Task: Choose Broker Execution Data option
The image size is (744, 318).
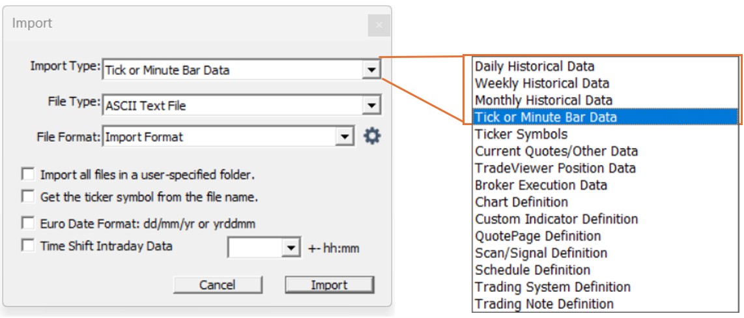Action: point(541,185)
